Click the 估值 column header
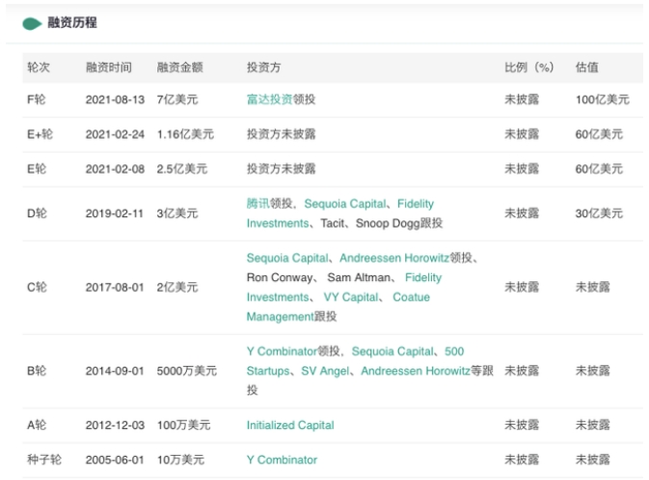The width and height of the screenshot is (649, 480). coord(586,68)
